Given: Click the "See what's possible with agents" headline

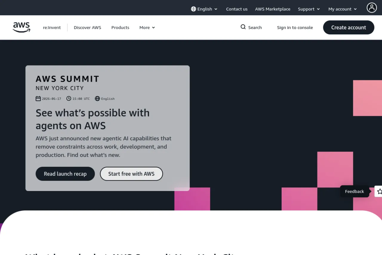Looking at the screenshot, I should coord(93,119).
